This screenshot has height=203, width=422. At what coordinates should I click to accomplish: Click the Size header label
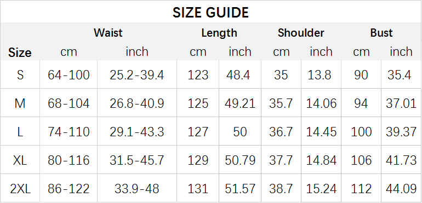(20, 53)
